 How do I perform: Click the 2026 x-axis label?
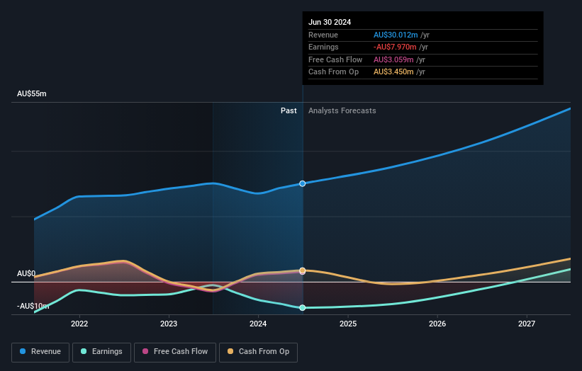[437, 324]
